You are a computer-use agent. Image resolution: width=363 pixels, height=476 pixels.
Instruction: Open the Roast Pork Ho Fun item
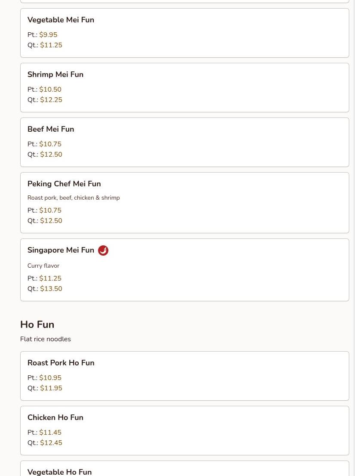(61, 363)
